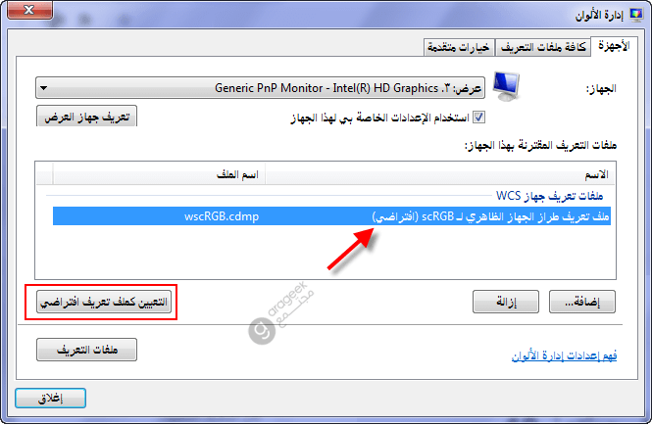This screenshot has height=425, width=652.
Task: Switch to the 'كافة ملفات التعريف' tab
Action: click(x=543, y=47)
